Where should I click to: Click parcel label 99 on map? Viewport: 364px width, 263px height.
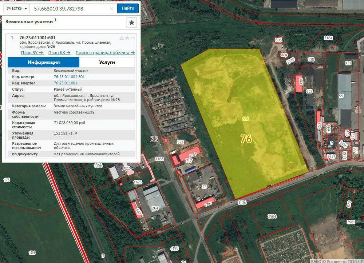pos(341,96)
